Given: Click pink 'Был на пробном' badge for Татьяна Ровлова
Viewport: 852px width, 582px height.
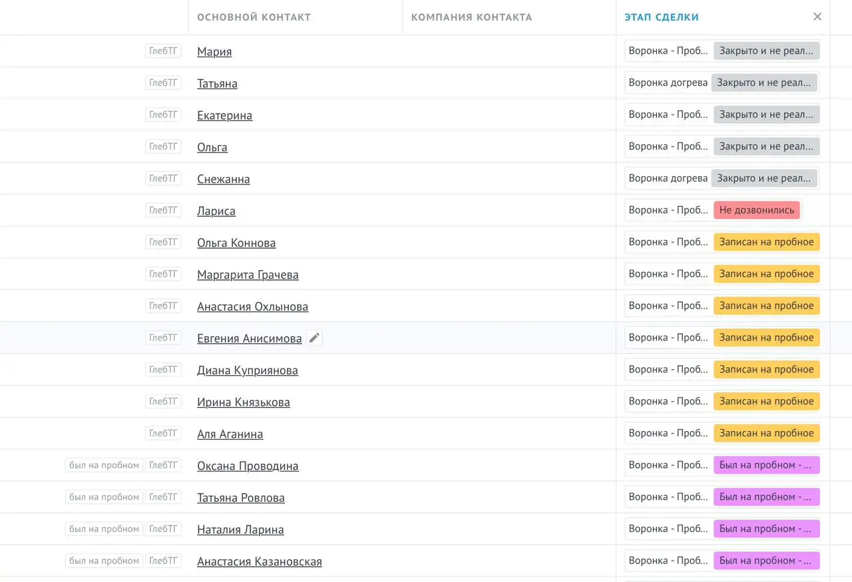Looking at the screenshot, I should coord(766,497).
